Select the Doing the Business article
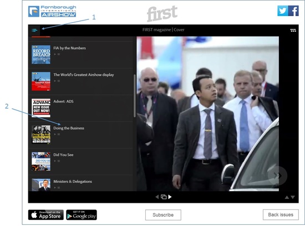This screenshot has width=305, height=226. 81,135
